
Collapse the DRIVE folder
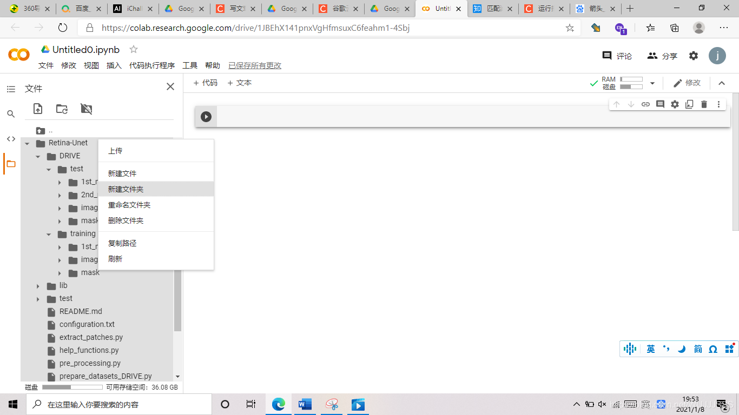[38, 156]
